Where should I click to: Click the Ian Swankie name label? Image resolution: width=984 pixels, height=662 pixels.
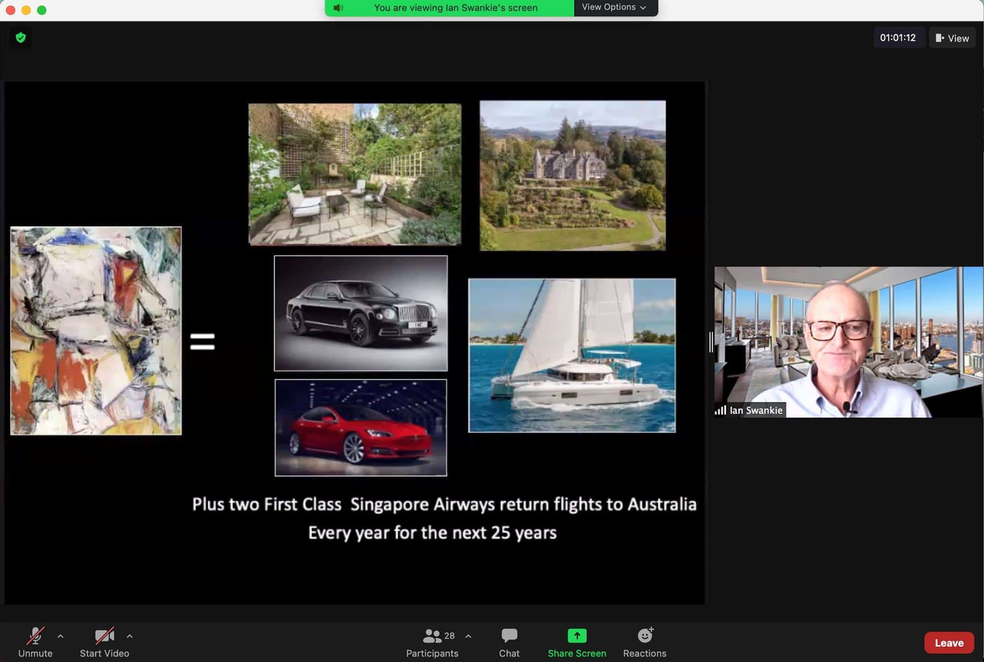(x=756, y=410)
